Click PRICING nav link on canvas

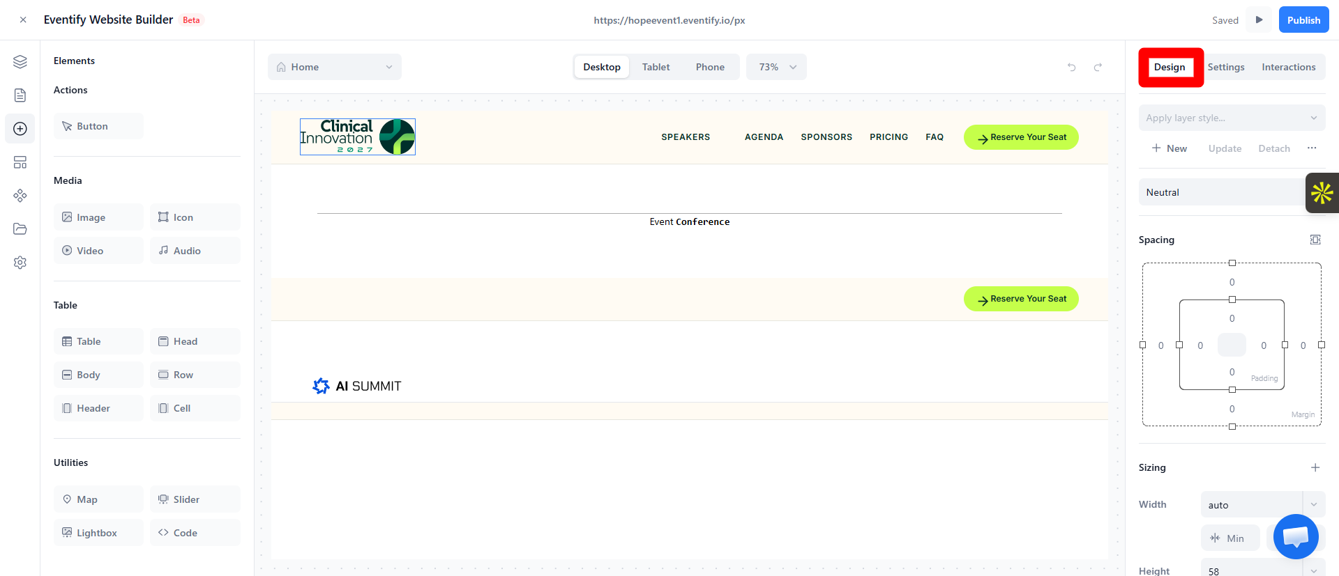888,137
